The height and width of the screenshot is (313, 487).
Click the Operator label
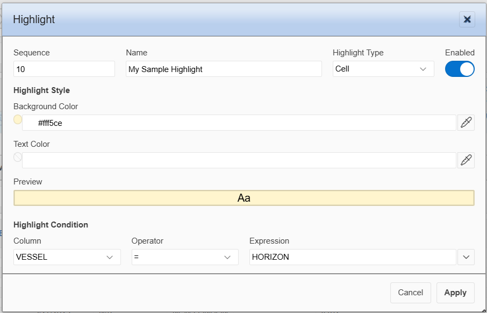(147, 241)
